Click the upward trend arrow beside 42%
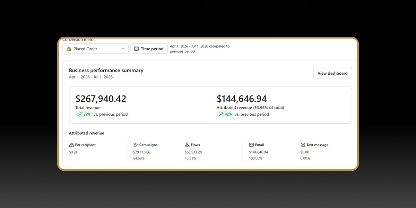This screenshot has height=208, width=416. tap(221, 114)
